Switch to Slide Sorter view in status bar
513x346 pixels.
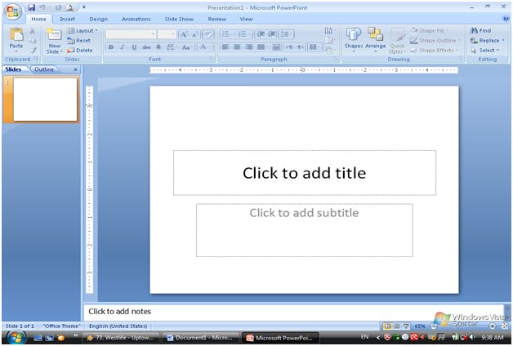coord(396,326)
